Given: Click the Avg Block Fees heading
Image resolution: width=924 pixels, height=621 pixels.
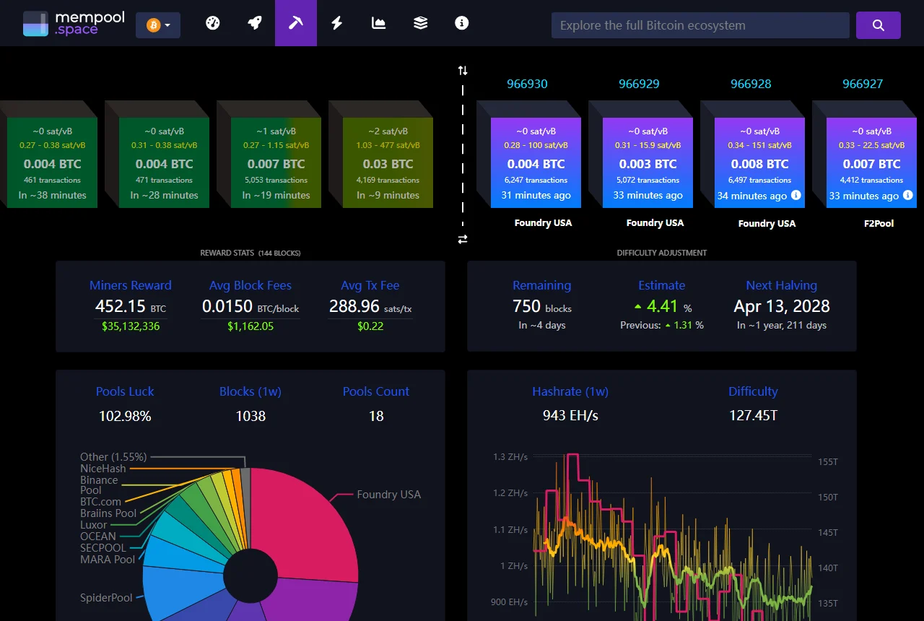Looking at the screenshot, I should [x=250, y=285].
